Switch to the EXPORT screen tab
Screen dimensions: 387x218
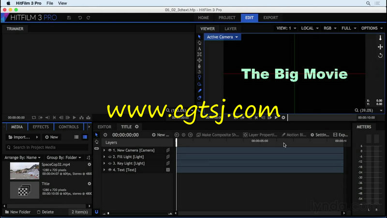270,18
